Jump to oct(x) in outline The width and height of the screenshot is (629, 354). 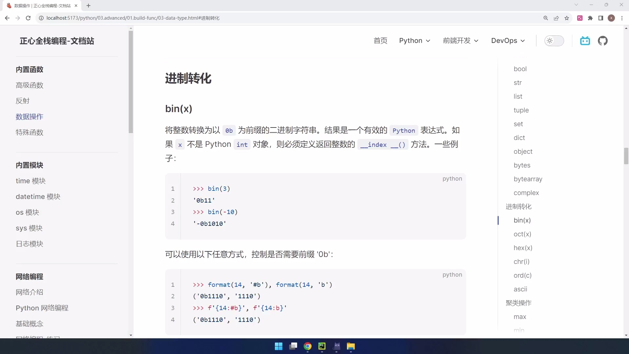point(523,234)
